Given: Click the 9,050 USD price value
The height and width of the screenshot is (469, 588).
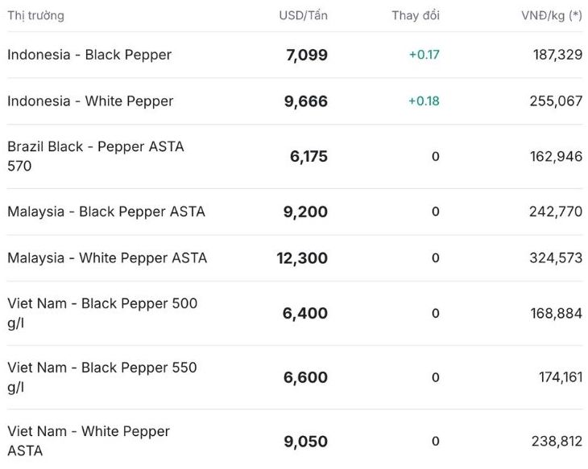Looking at the screenshot, I should tap(306, 441).
